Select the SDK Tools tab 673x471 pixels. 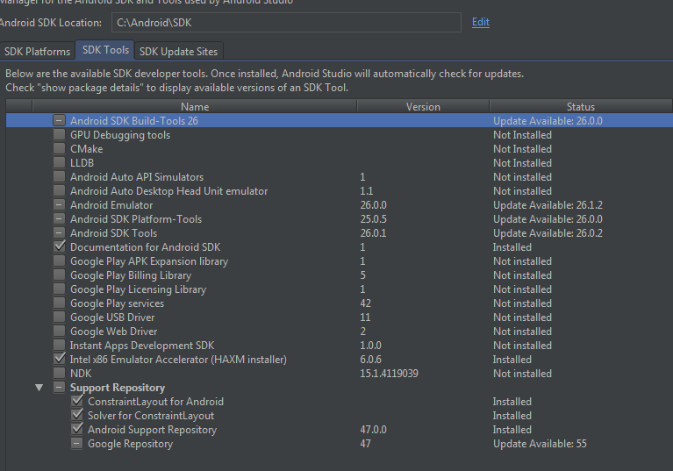105,50
